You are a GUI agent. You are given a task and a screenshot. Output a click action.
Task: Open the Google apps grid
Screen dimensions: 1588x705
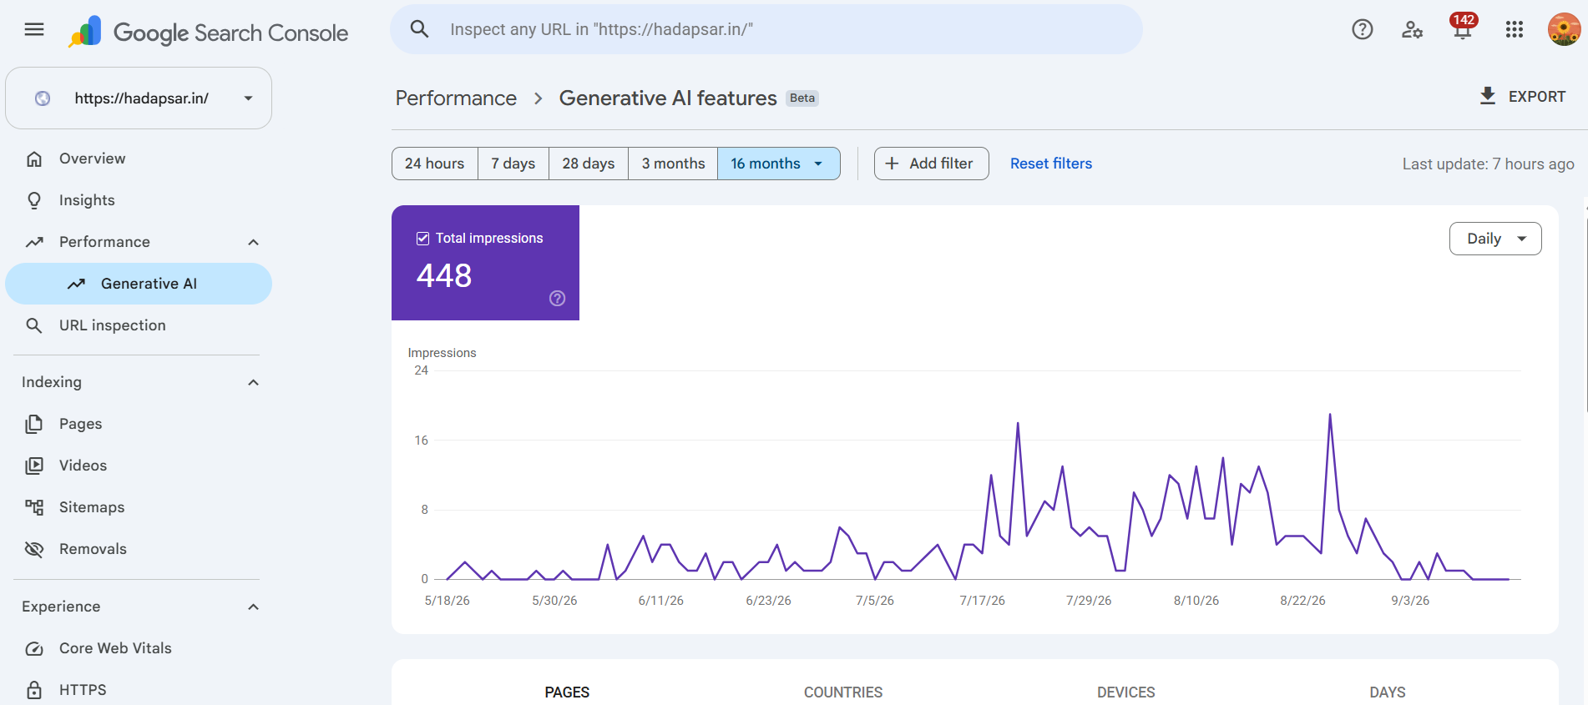pos(1515,30)
